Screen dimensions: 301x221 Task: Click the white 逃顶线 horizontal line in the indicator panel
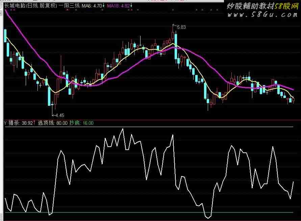[149, 127]
